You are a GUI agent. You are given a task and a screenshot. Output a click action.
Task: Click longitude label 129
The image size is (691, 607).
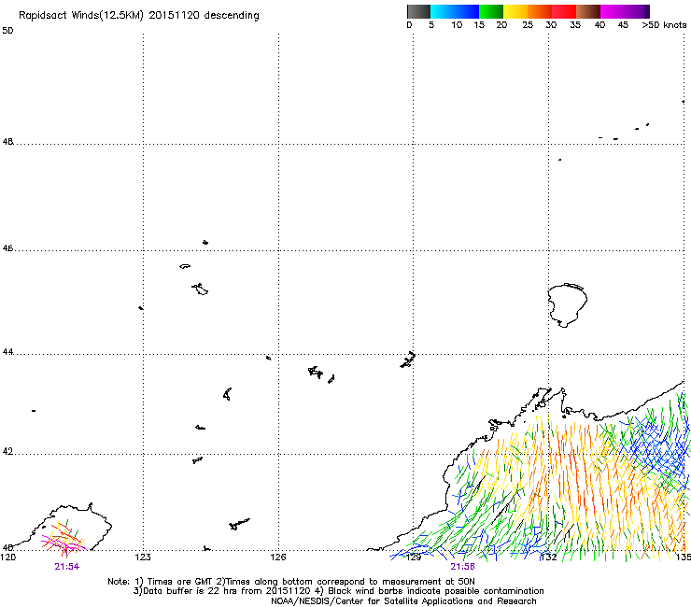(x=414, y=557)
